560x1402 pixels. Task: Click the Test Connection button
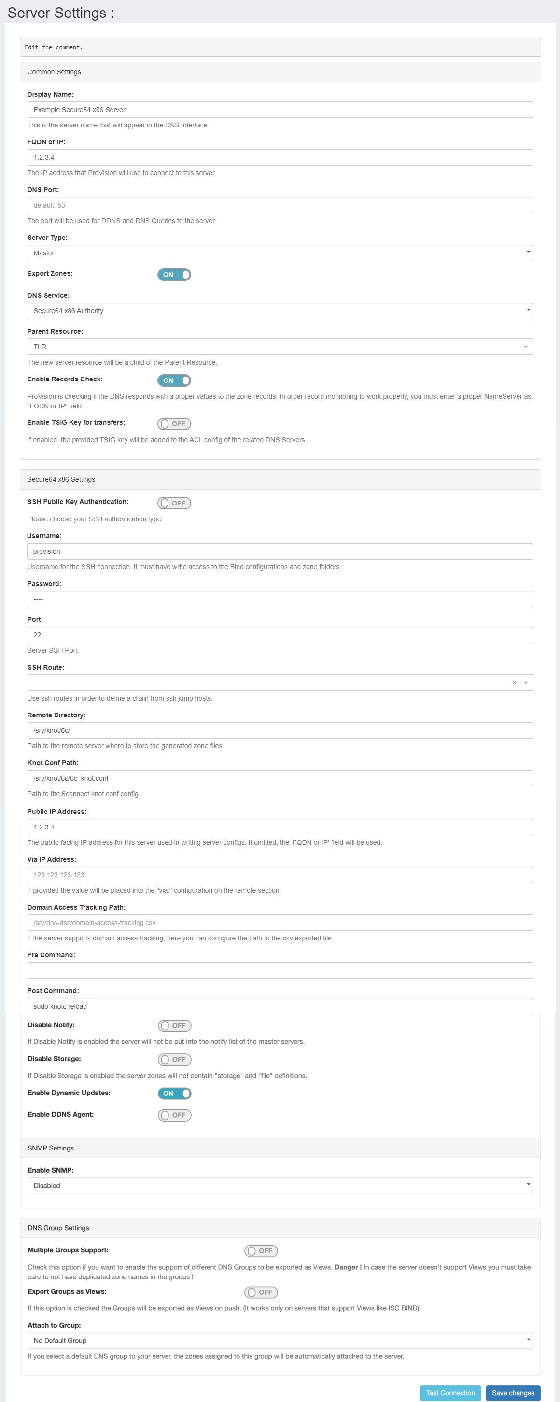click(450, 1393)
